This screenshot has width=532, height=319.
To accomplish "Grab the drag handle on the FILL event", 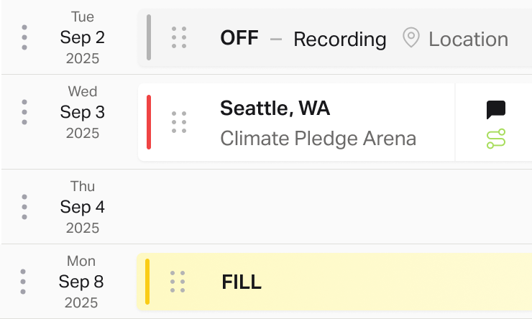I will (x=178, y=282).
